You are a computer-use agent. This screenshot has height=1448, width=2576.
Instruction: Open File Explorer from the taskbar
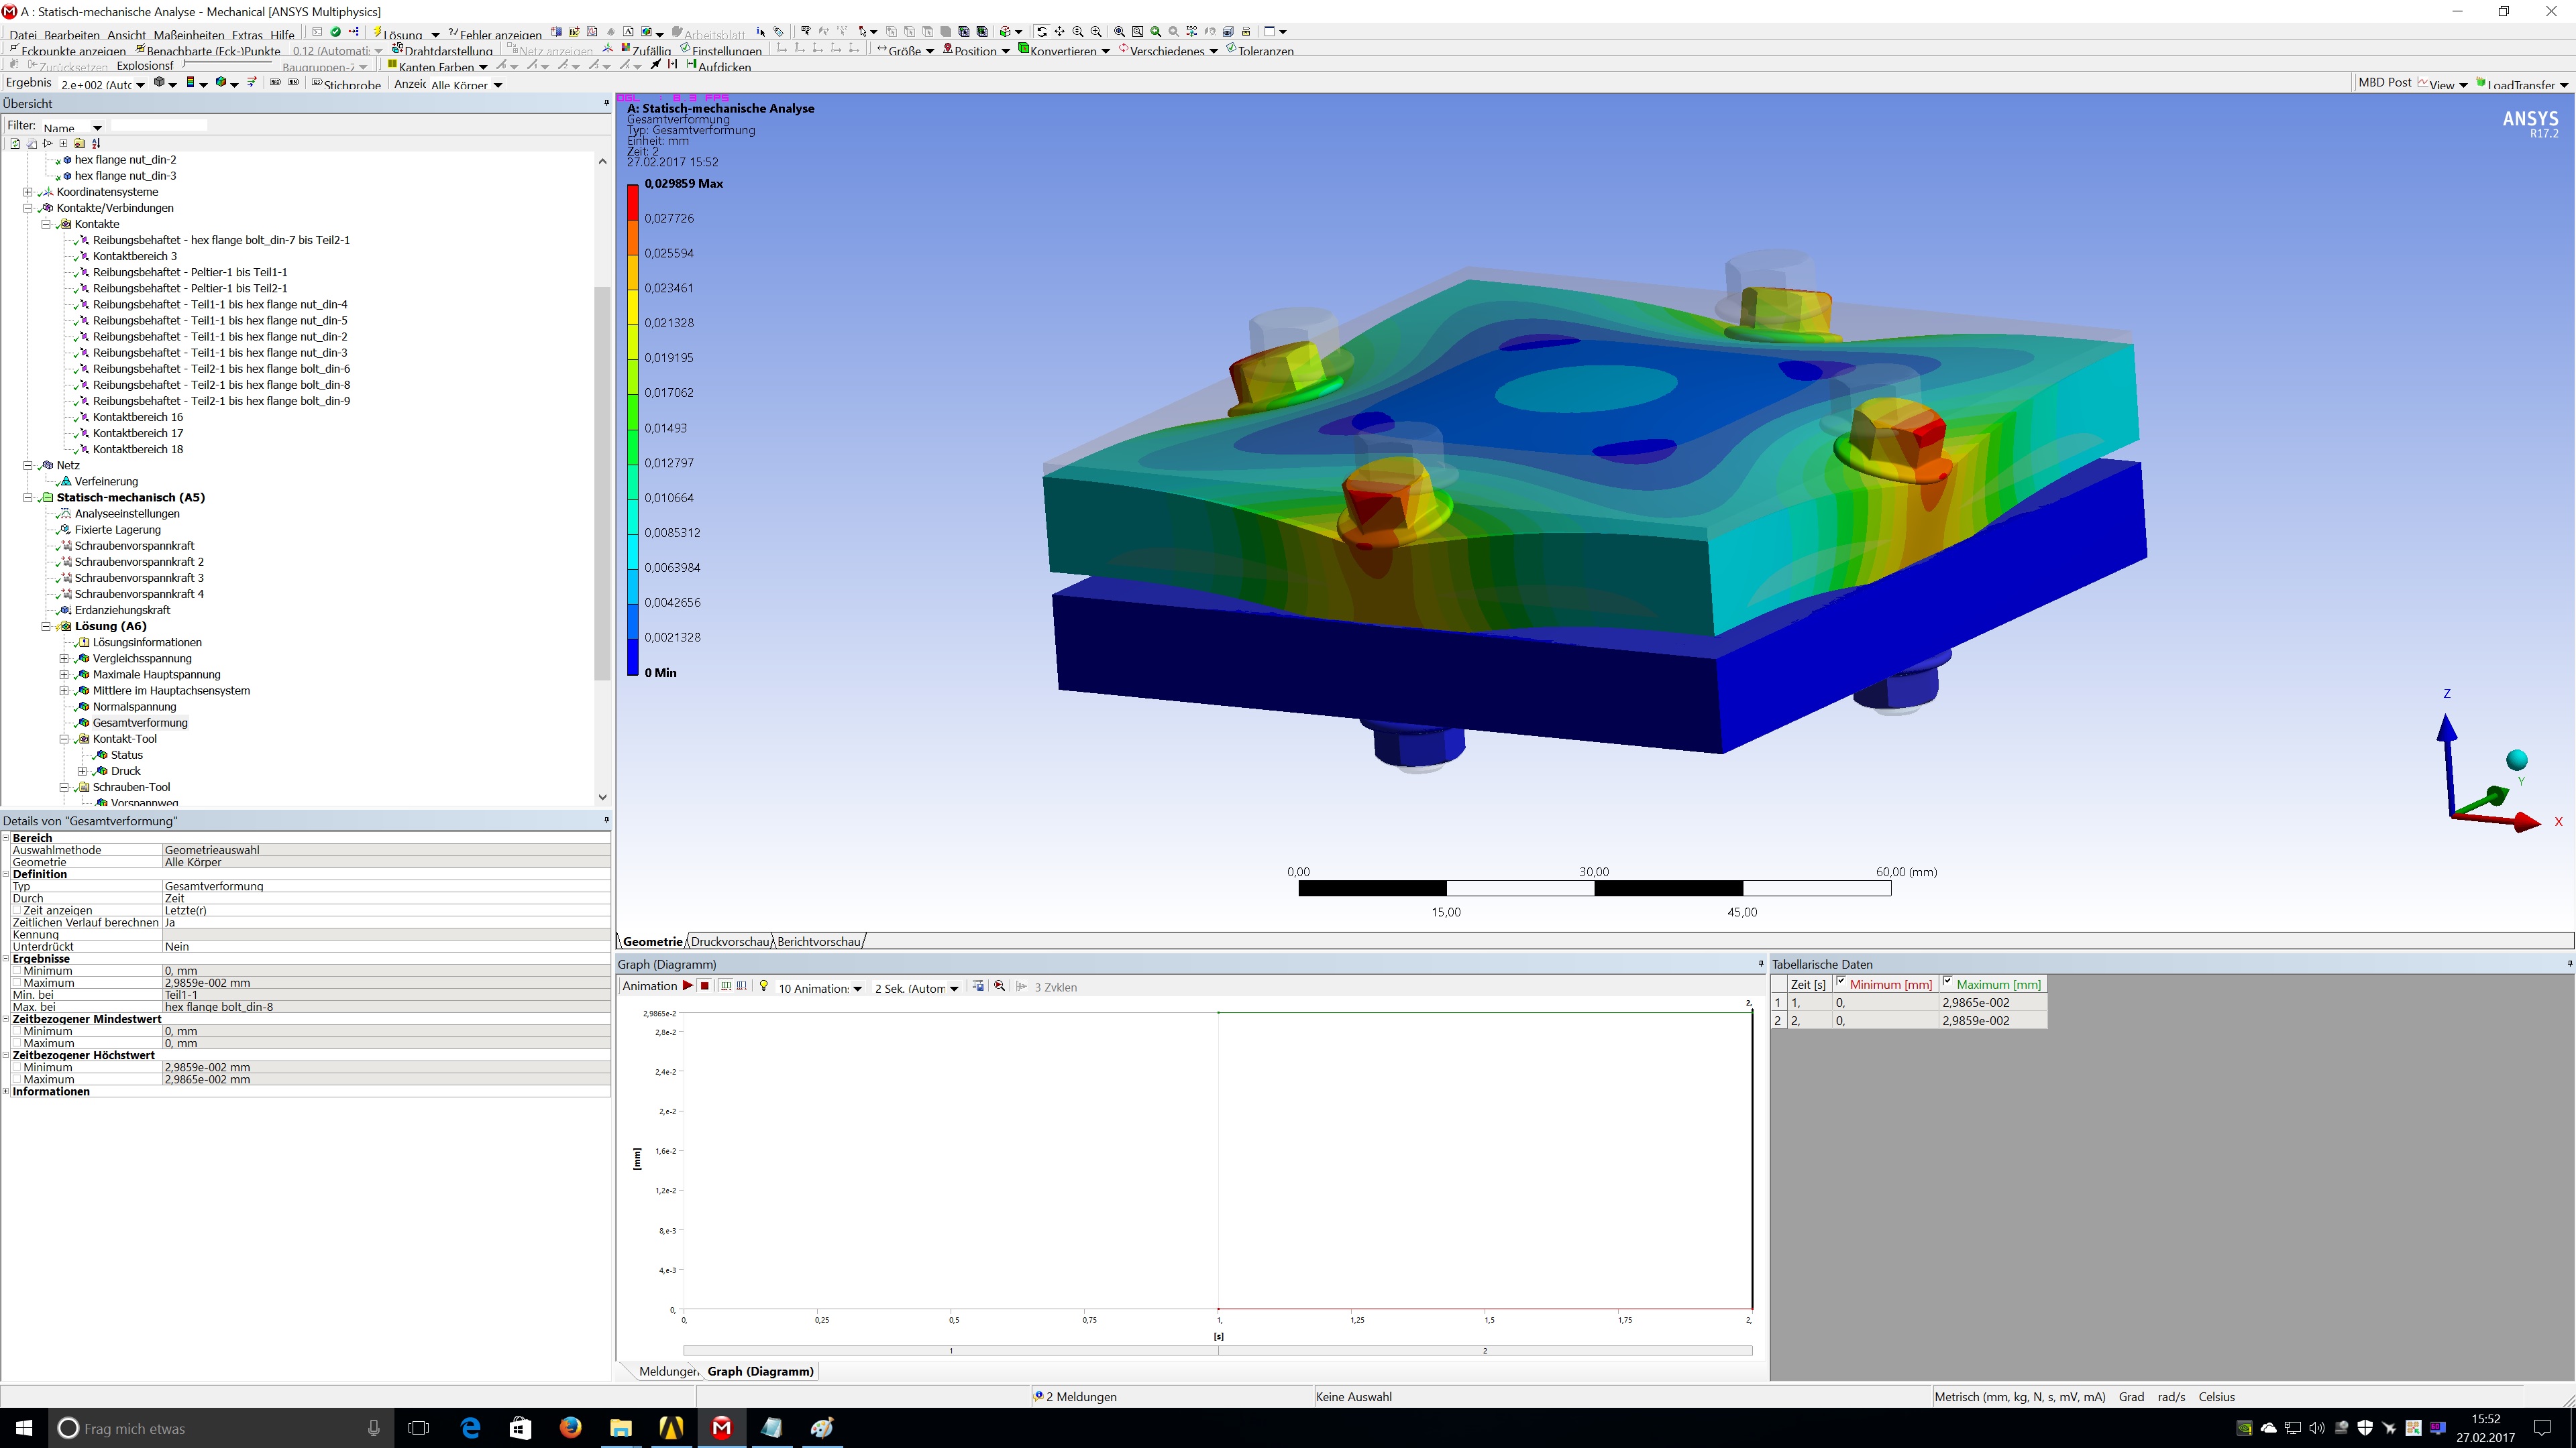(x=621, y=1428)
